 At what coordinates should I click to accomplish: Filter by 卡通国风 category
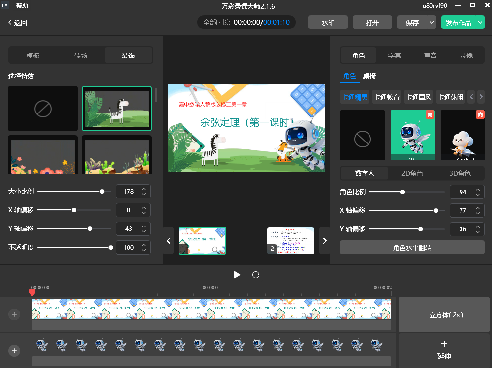tap(419, 97)
